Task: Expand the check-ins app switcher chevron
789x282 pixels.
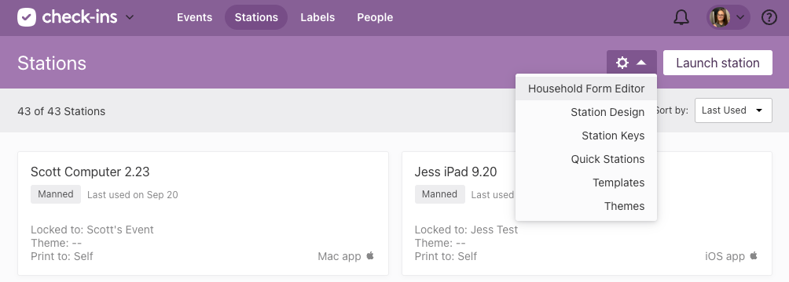Action: click(130, 17)
